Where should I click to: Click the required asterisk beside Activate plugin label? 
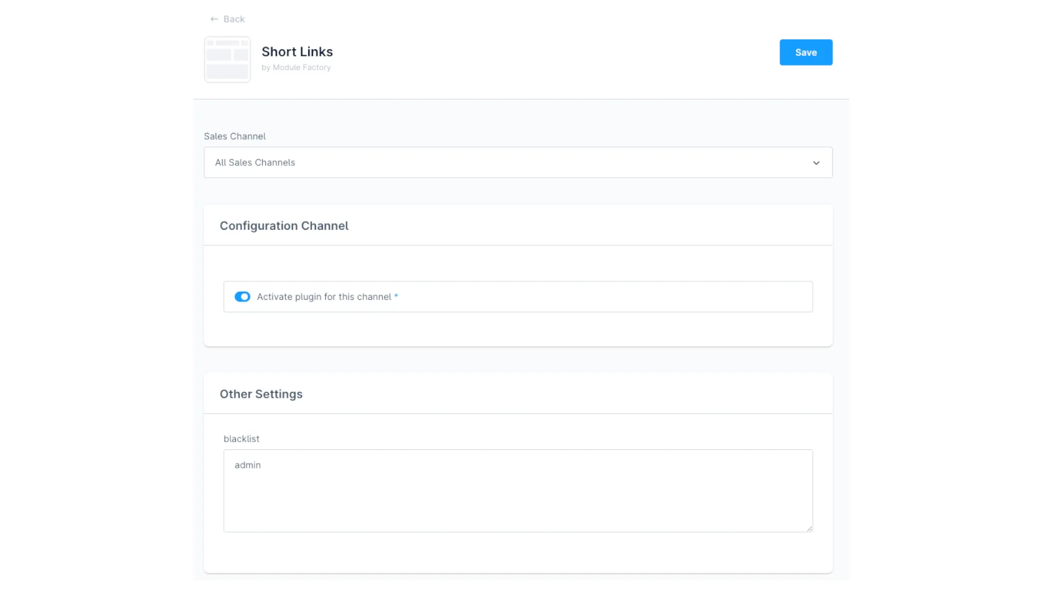click(x=396, y=297)
